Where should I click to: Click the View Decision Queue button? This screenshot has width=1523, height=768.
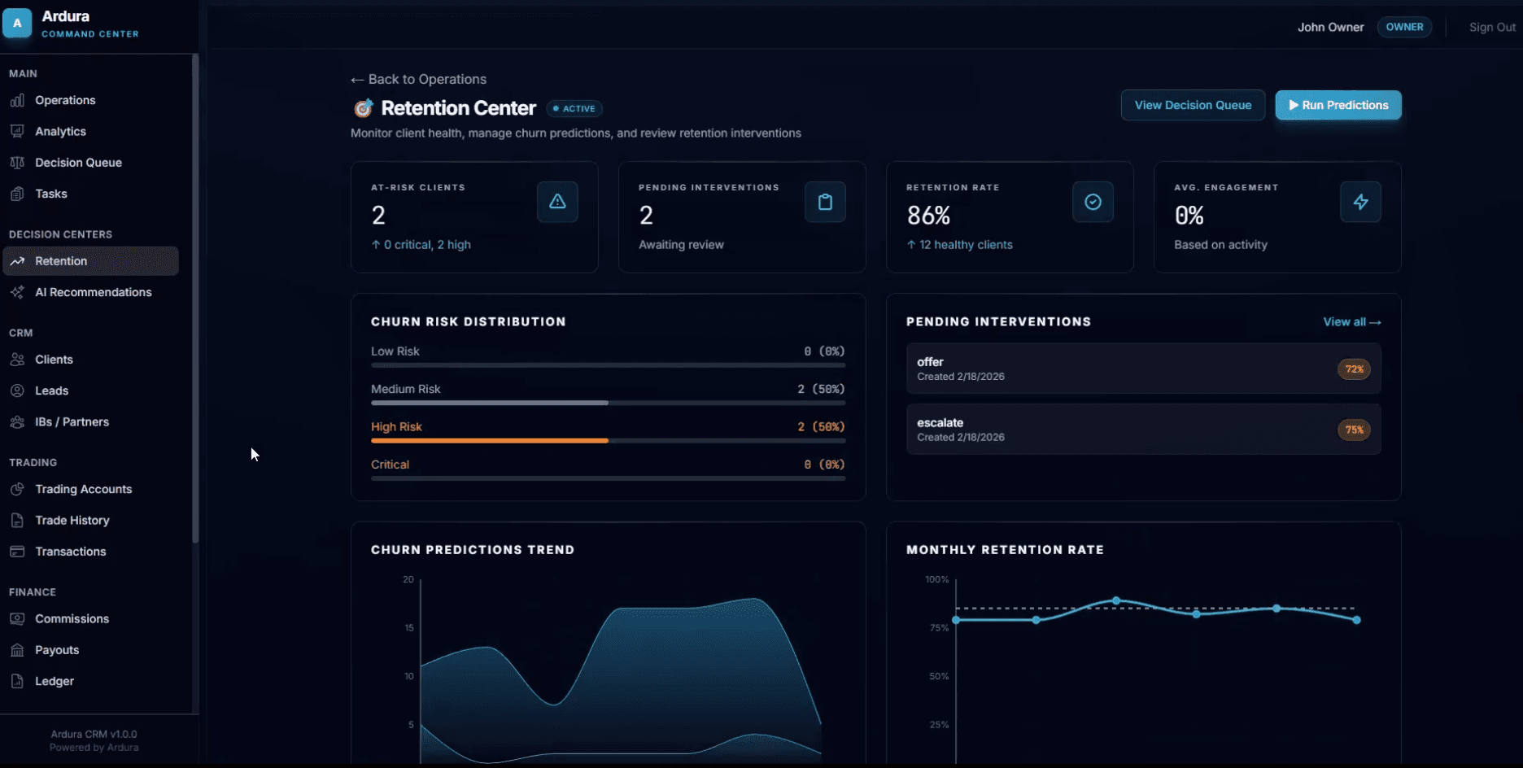point(1193,105)
